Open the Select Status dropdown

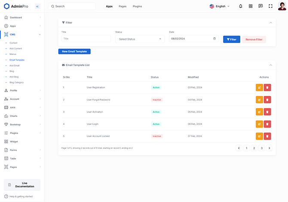click(140, 39)
